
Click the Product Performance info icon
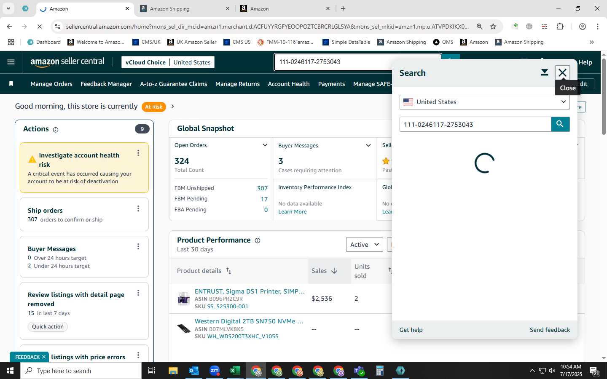coord(258,240)
